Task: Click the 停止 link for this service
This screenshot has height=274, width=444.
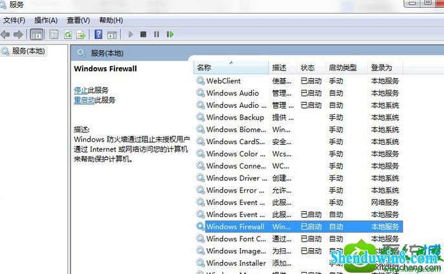Action: 81,90
